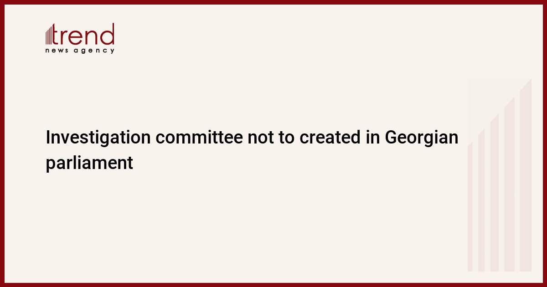Click the second-tallest watermark bar

point(509,184)
